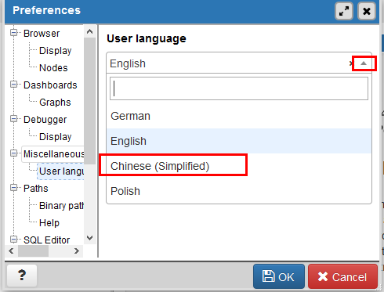Close the language dropdown using the arrow
Viewport: 384px width, 292px height.
pos(364,63)
